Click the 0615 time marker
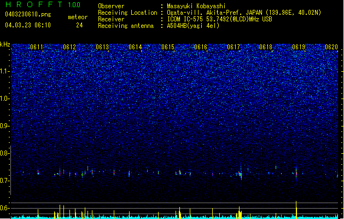 point(168,47)
